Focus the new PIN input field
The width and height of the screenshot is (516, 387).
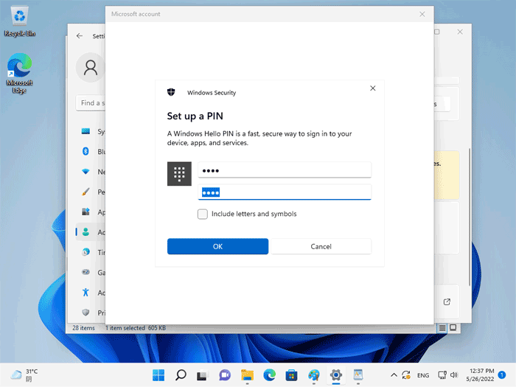(x=285, y=170)
